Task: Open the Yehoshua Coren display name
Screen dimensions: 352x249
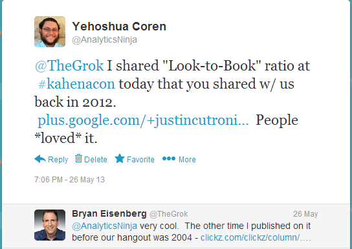Action: pos(119,27)
